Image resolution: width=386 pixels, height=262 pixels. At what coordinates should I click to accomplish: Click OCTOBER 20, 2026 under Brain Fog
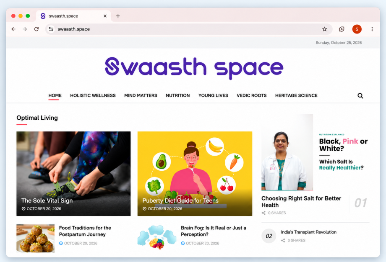(x=203, y=243)
